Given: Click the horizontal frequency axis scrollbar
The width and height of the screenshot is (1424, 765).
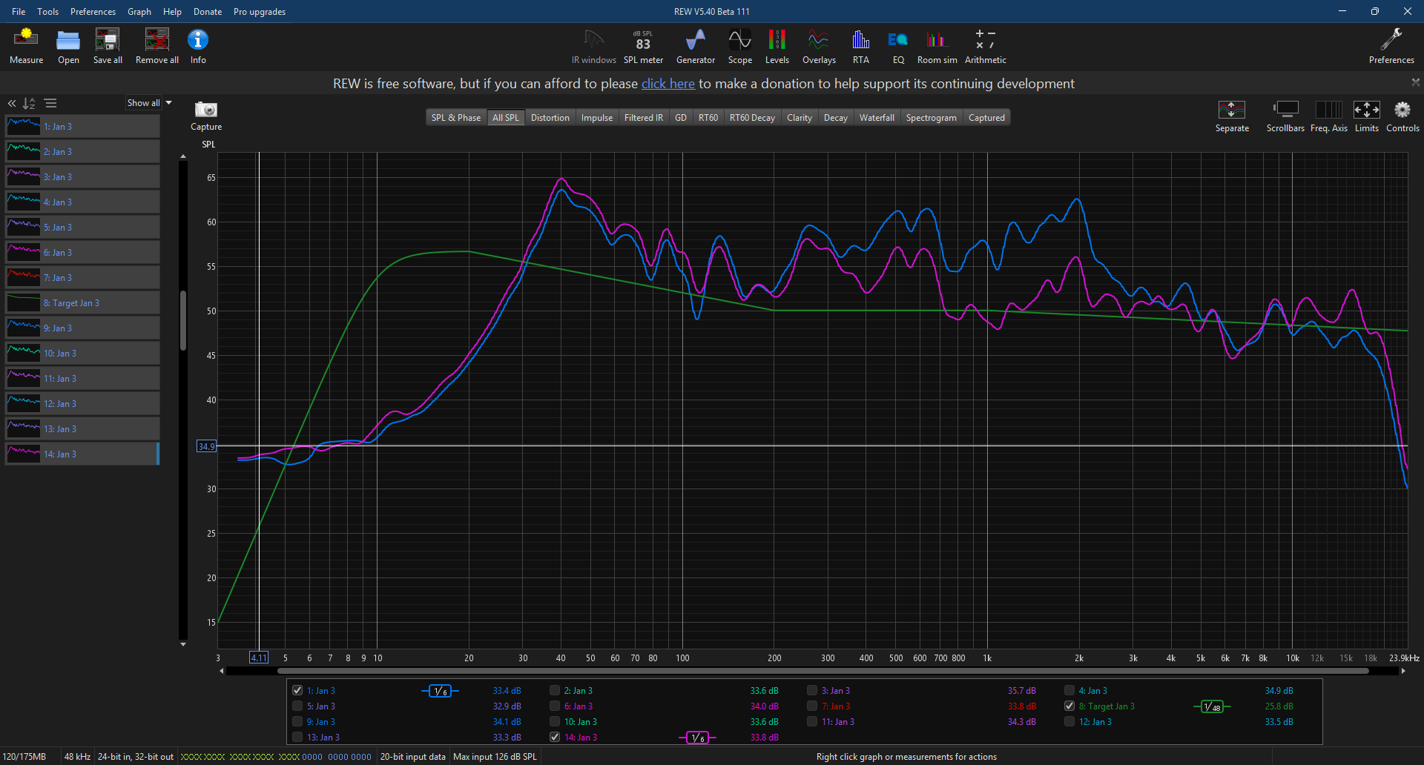Looking at the screenshot, I should 816,671.
